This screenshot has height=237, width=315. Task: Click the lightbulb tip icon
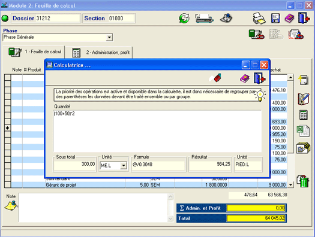(260, 96)
